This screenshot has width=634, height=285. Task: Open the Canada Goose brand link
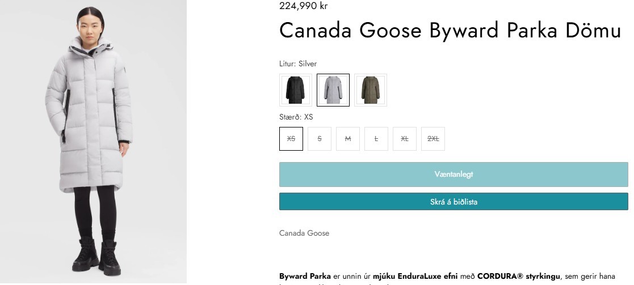[304, 233]
